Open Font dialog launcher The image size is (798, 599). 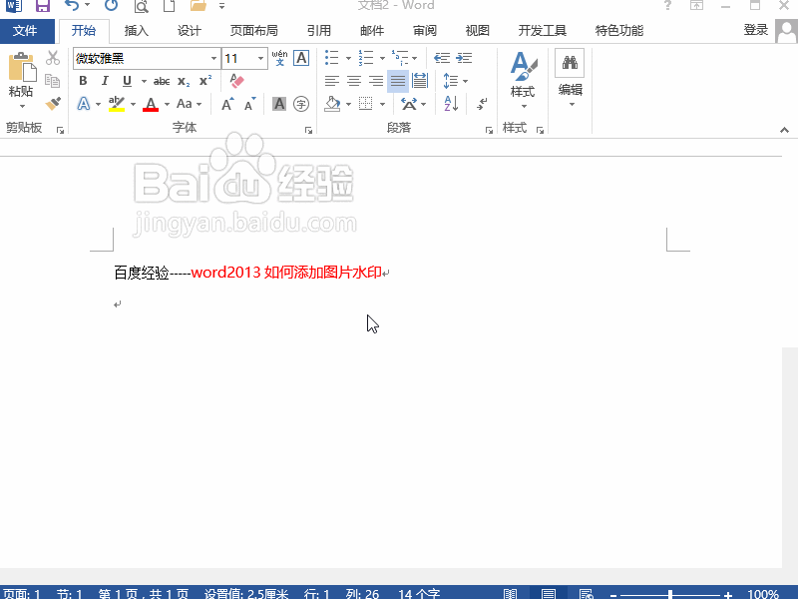(308, 131)
